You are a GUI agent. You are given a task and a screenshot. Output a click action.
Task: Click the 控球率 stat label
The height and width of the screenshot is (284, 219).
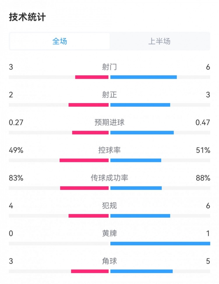click(x=109, y=150)
